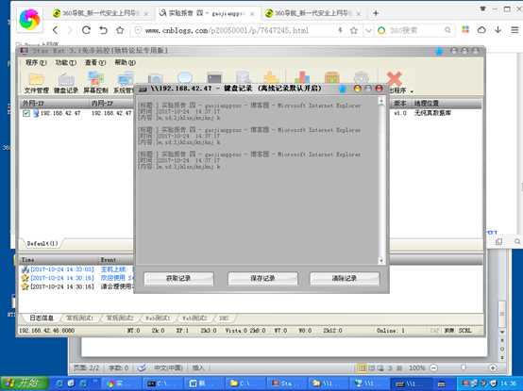
Task: Select the Default(1) group tab
Action: [x=42, y=243]
